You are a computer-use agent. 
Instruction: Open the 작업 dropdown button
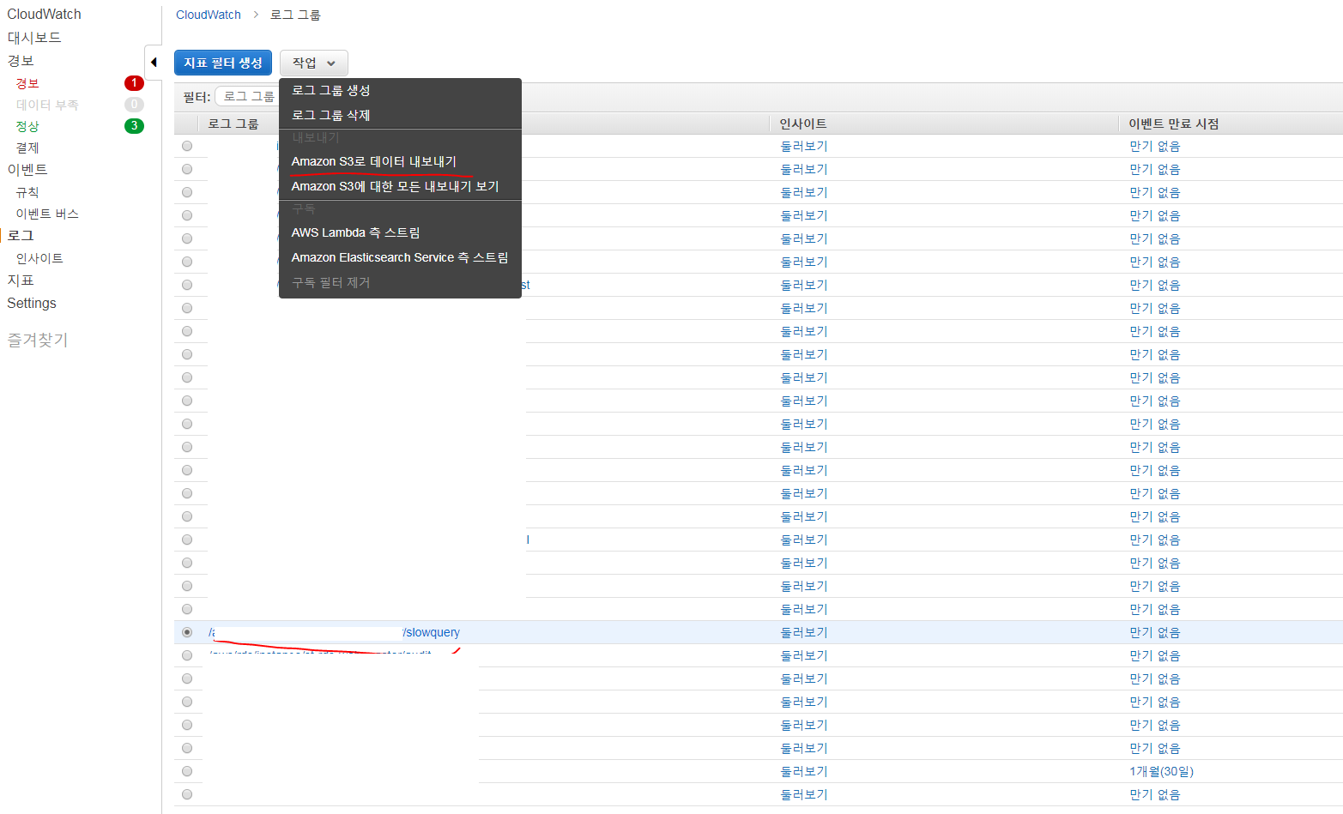point(314,63)
